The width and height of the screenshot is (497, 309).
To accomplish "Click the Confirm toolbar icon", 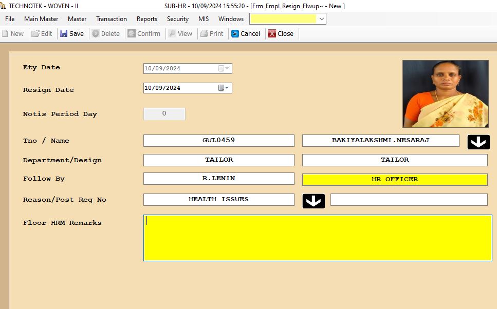I will tap(132, 34).
